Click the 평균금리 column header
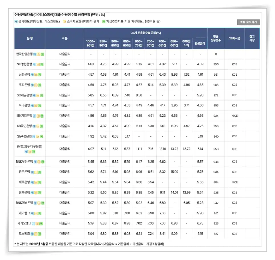Image resolution: width=275 pixels, height=260 pixels. 200,43
